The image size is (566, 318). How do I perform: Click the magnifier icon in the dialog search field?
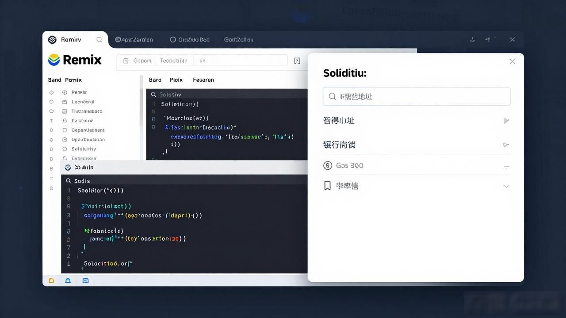[332, 96]
